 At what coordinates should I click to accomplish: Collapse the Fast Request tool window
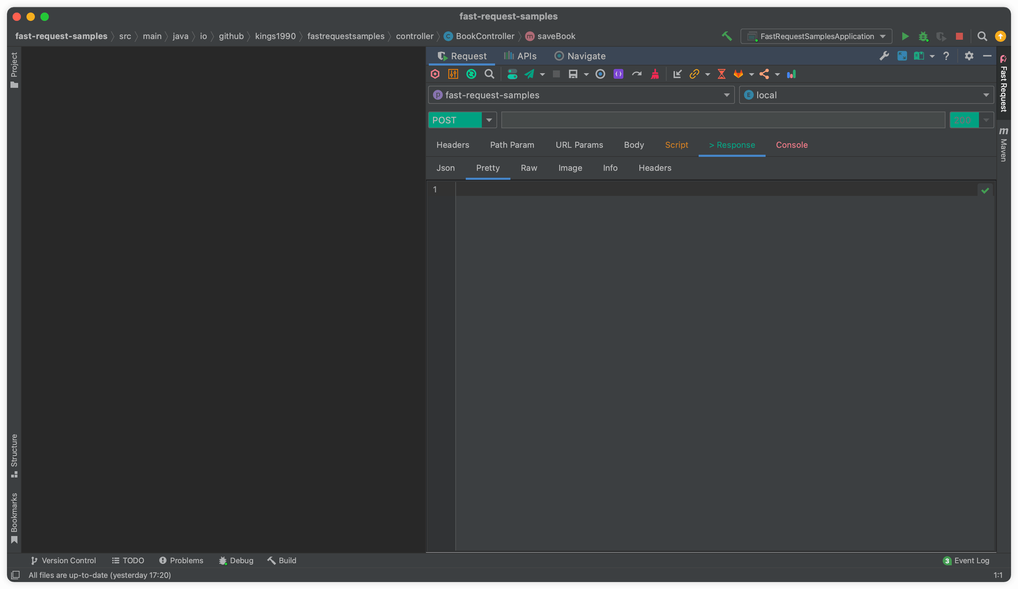[x=987, y=56]
